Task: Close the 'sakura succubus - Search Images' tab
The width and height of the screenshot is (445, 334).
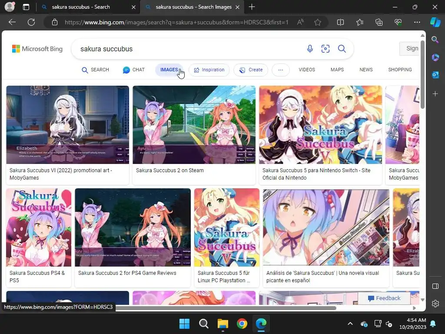Action: click(238, 7)
